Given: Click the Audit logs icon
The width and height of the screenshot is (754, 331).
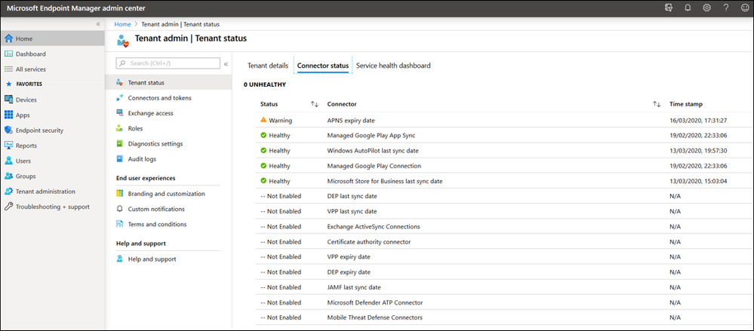Looking at the screenshot, I should pos(120,159).
